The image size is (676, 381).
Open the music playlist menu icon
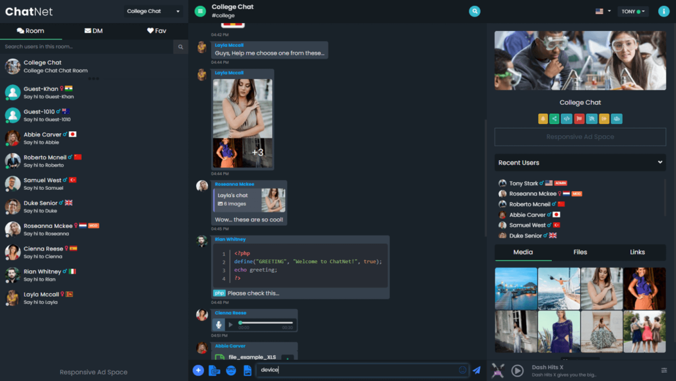click(665, 370)
